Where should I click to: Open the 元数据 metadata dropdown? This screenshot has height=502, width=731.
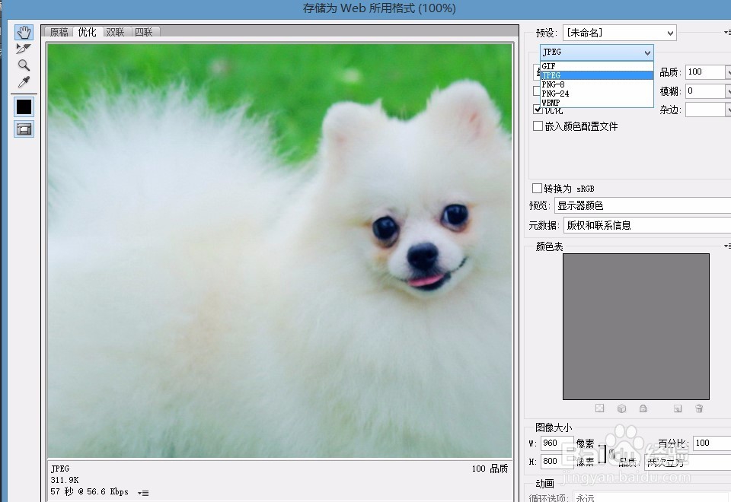pyautogui.click(x=647, y=225)
